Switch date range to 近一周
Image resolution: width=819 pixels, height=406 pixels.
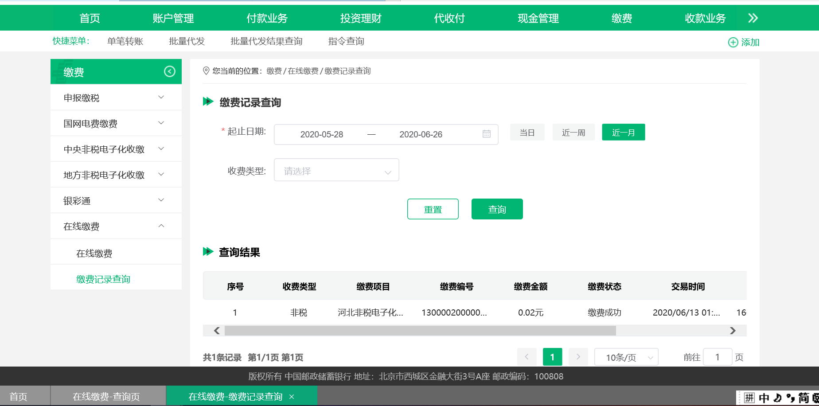coord(573,132)
